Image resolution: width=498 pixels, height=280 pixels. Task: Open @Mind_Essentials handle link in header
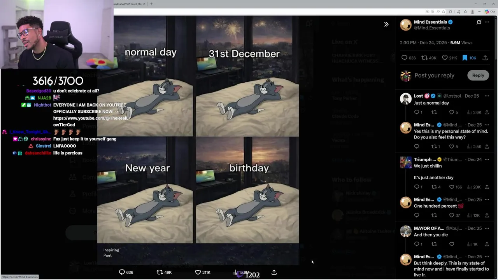pyautogui.click(x=432, y=28)
